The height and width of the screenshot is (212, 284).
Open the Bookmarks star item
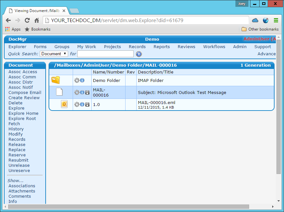click(x=37, y=29)
